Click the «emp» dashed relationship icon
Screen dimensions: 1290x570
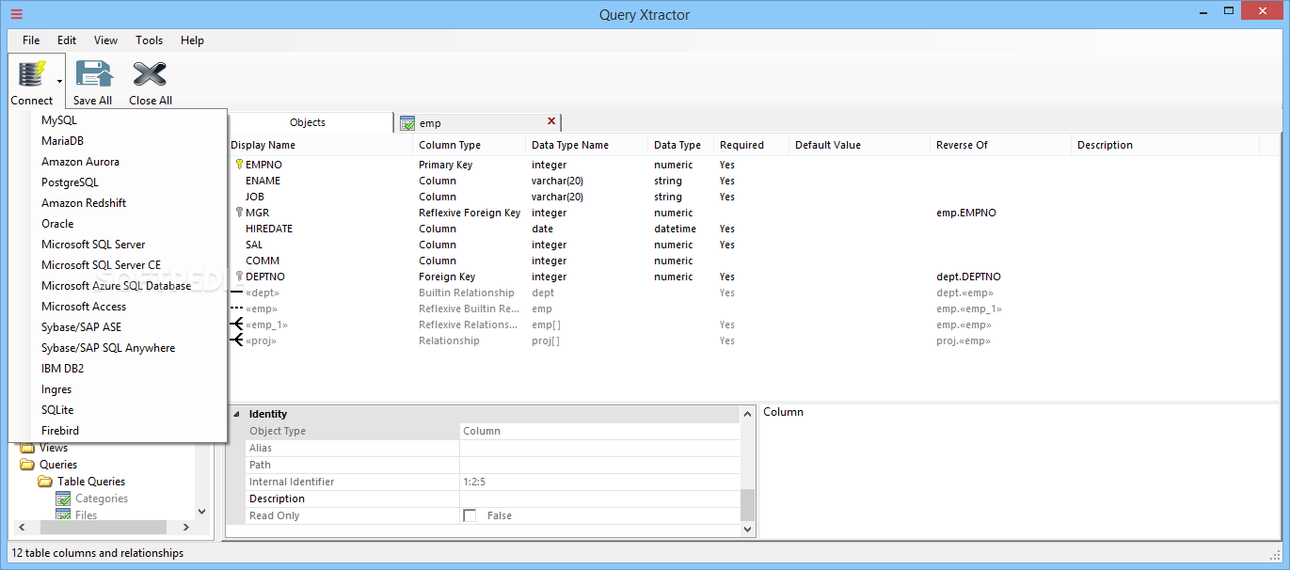coord(236,309)
